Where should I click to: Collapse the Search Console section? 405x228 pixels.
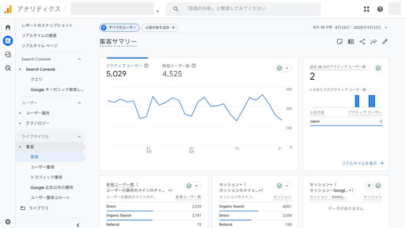[79, 59]
